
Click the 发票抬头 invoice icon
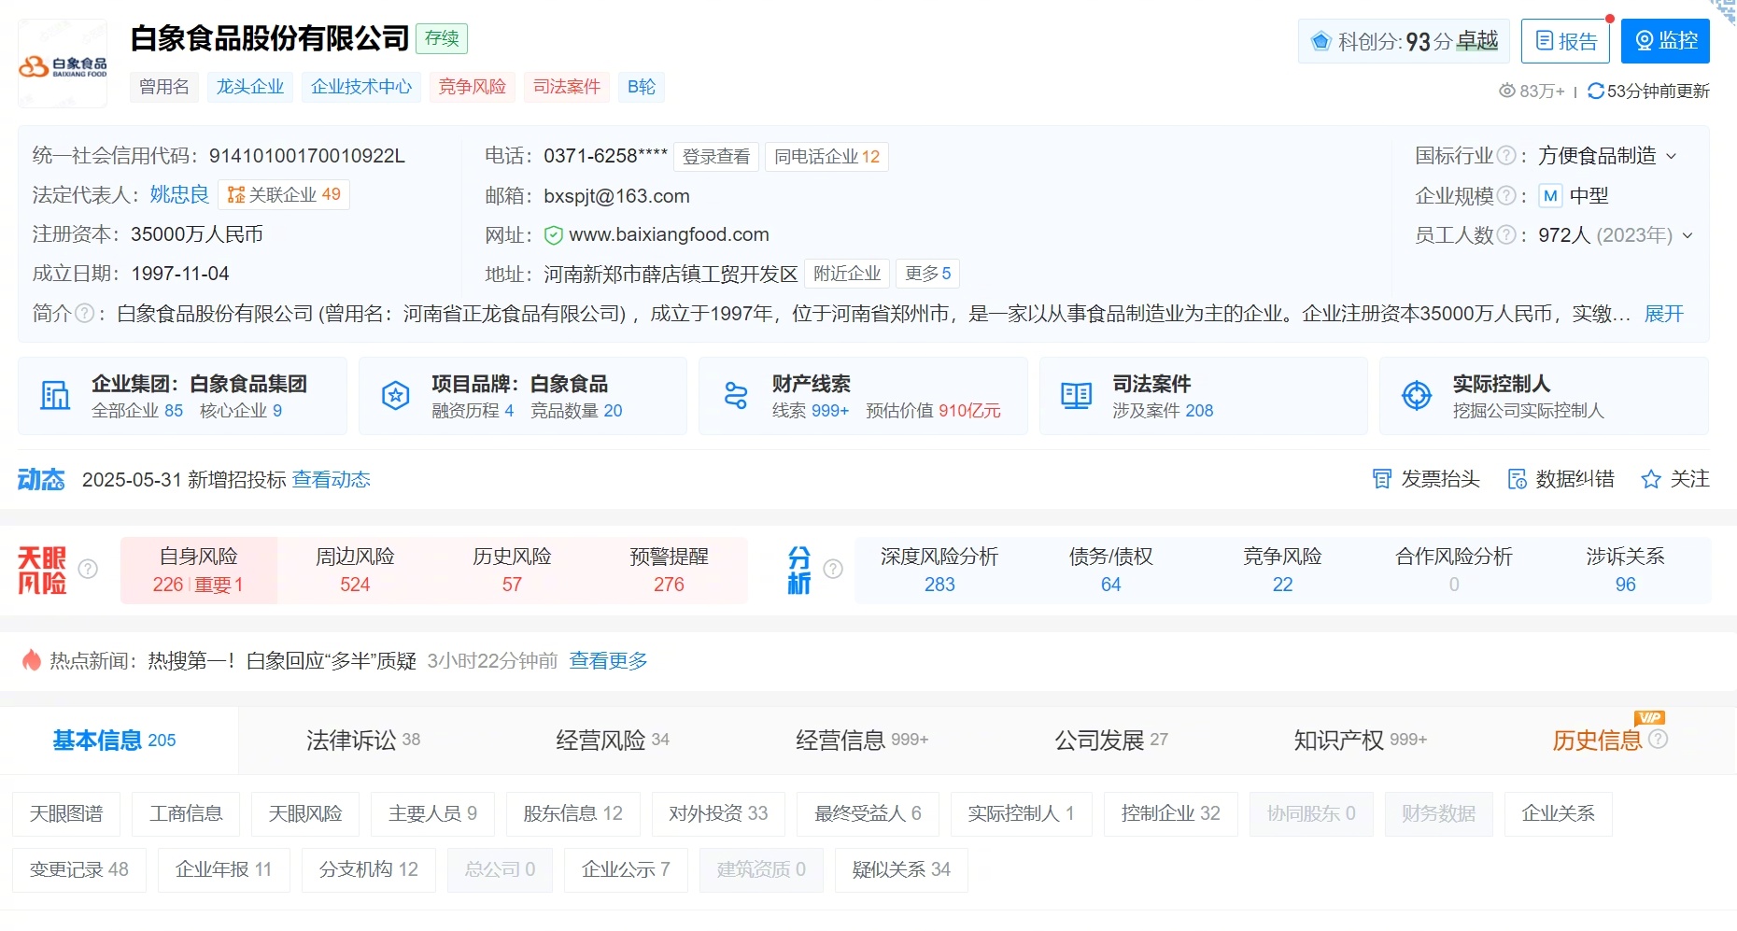point(1381,479)
